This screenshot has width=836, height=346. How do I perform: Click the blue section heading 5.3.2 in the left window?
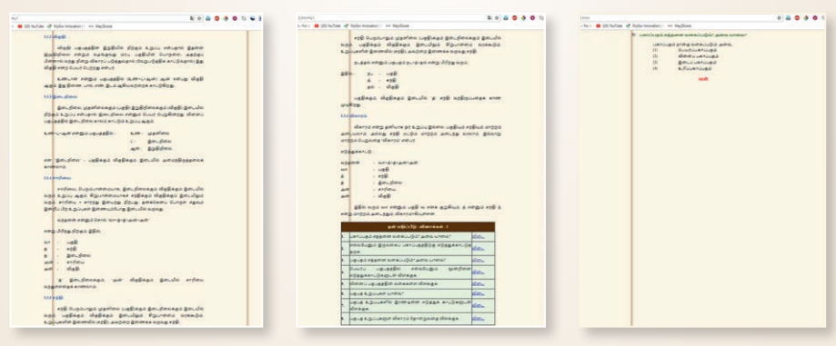point(55,37)
